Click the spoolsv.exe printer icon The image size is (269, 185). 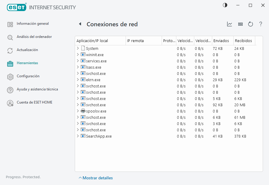[x=83, y=111]
